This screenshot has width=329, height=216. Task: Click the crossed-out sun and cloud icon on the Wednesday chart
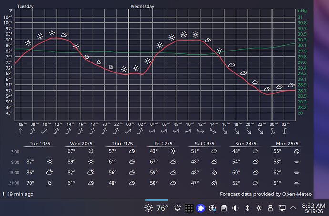(184, 34)
